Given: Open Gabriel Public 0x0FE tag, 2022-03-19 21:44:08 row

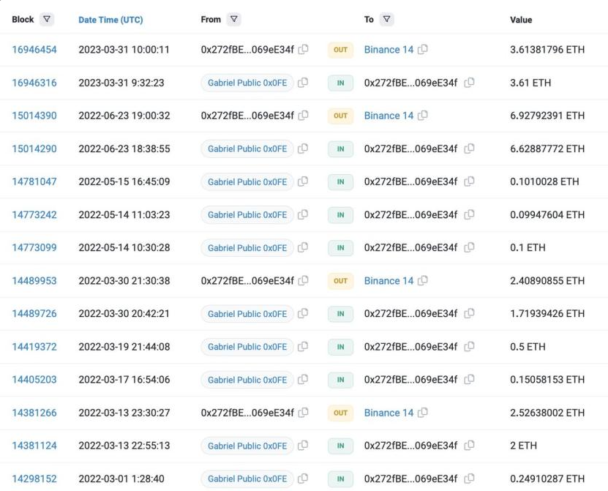Looking at the screenshot, I should (247, 347).
